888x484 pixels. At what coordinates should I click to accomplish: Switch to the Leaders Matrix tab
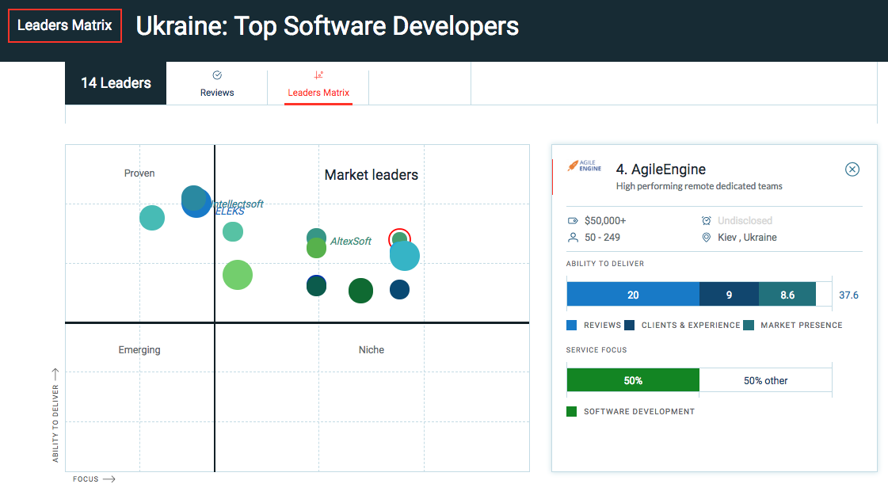click(318, 84)
